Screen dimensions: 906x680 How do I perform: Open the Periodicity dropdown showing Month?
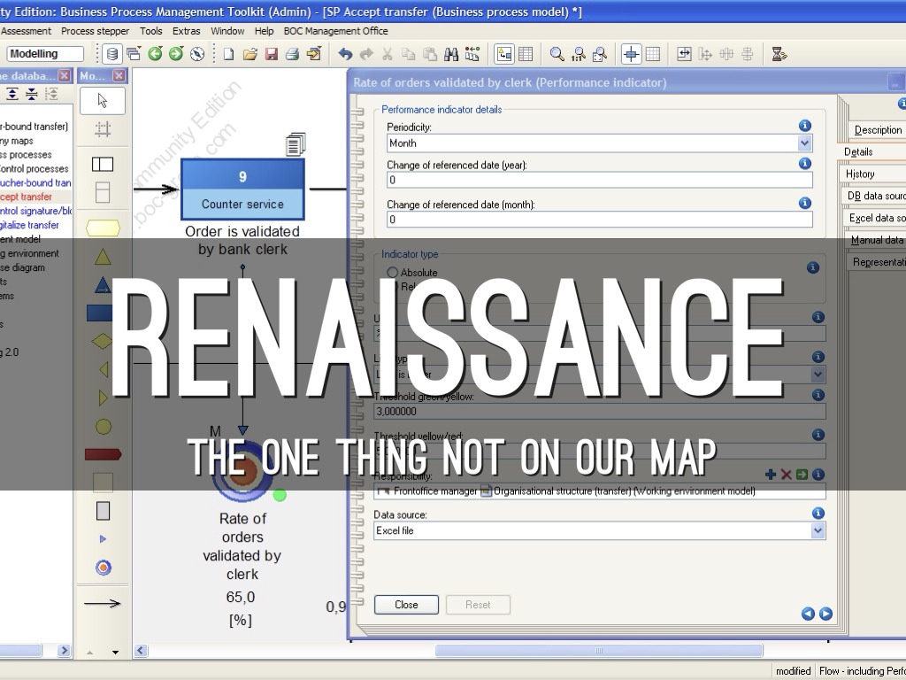(804, 143)
